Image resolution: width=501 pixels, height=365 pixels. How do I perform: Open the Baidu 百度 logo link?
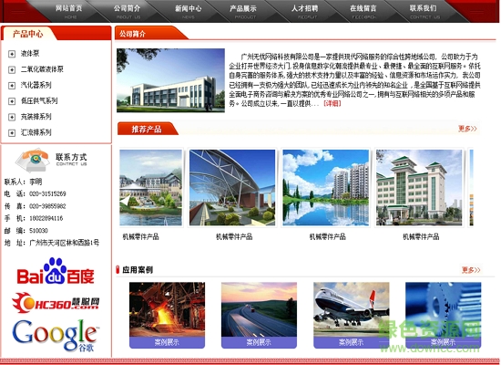(x=56, y=271)
